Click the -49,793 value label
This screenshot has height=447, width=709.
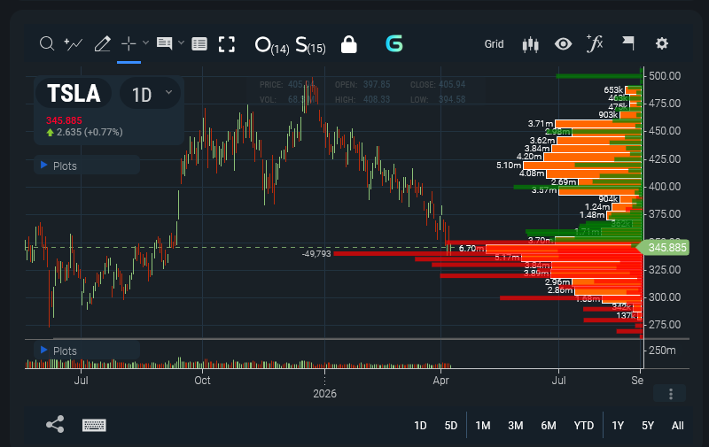click(x=316, y=254)
